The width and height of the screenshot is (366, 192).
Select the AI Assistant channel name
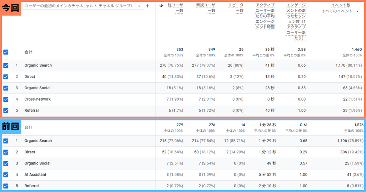pyautogui.click(x=35, y=175)
